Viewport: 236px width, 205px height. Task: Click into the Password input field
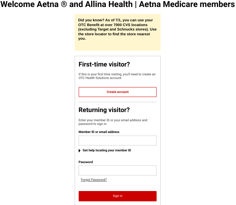click(118, 170)
